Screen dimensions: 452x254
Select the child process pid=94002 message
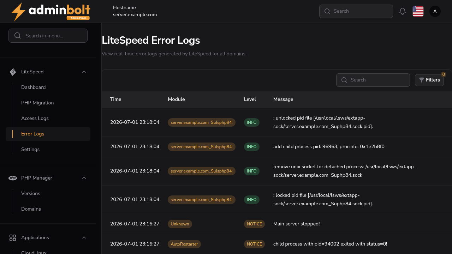tap(330, 244)
